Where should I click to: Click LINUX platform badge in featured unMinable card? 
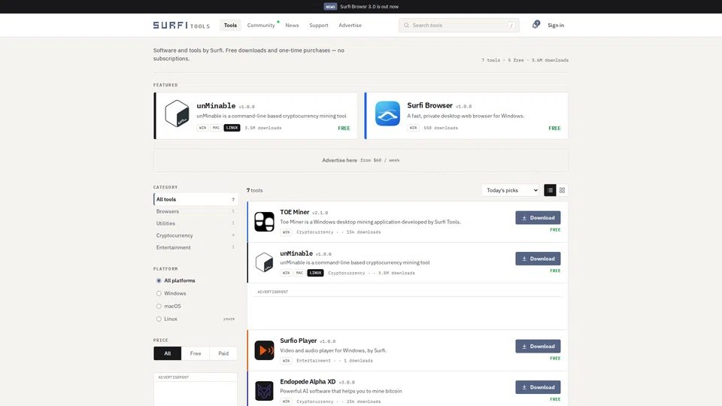click(x=232, y=128)
